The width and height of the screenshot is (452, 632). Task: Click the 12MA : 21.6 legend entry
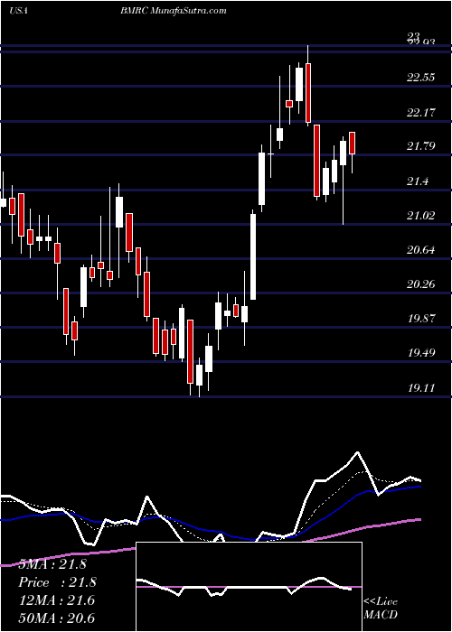coord(56,600)
